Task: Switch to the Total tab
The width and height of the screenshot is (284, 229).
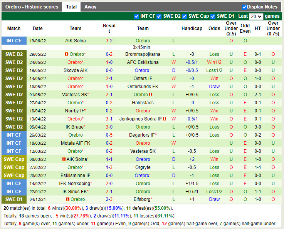Action: point(71,7)
